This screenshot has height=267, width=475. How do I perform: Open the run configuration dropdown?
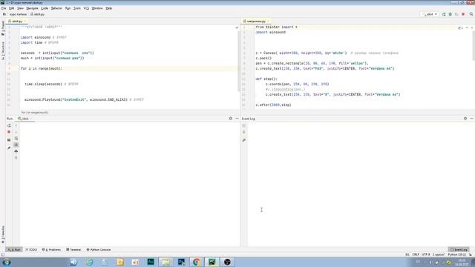tap(430, 14)
